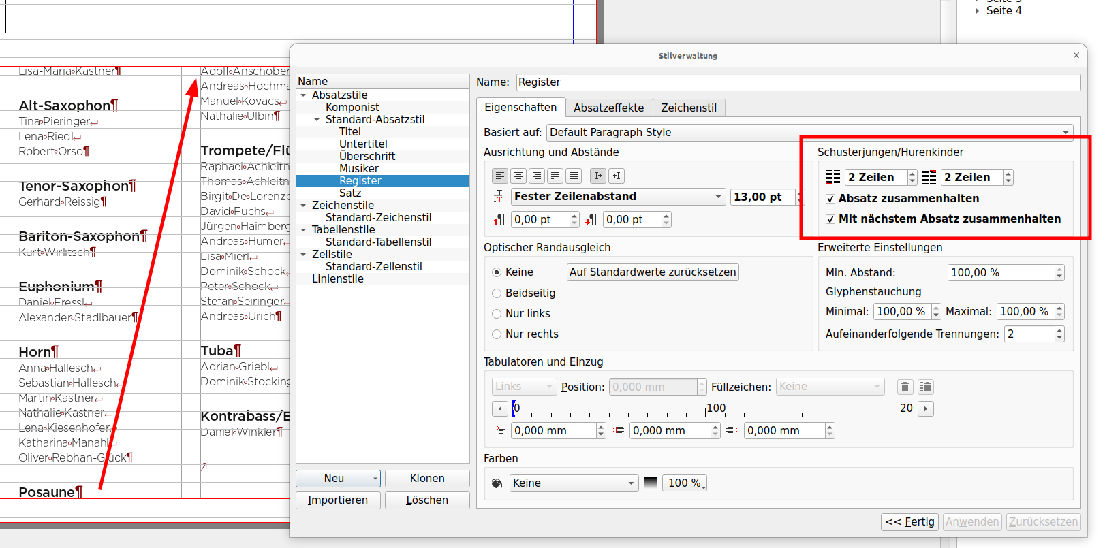Switch to the Absatzeffekte tab
This screenshot has height=548, width=1105.
tap(608, 108)
